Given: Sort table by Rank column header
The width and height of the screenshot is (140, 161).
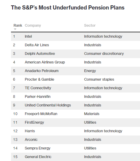Looking at the screenshot, I should [x=18, y=25].
